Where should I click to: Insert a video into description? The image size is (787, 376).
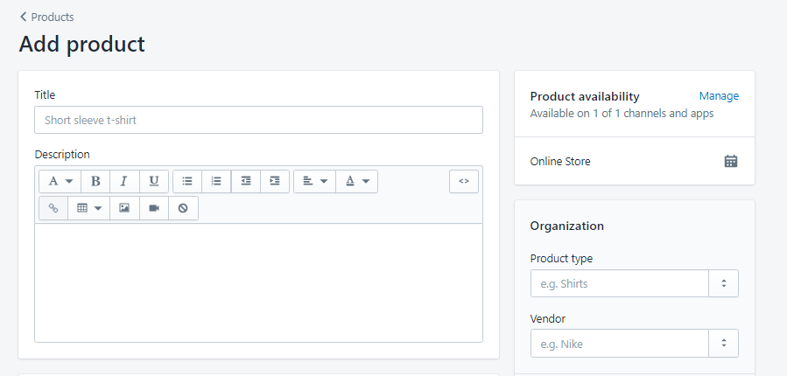(x=154, y=208)
